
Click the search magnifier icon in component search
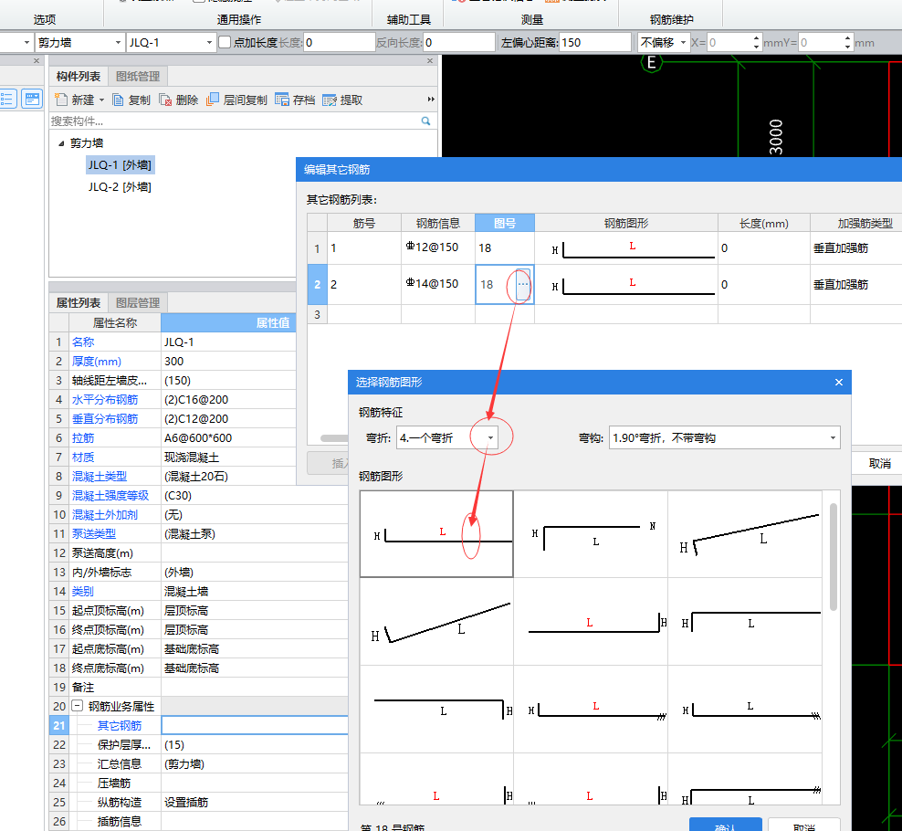click(425, 121)
